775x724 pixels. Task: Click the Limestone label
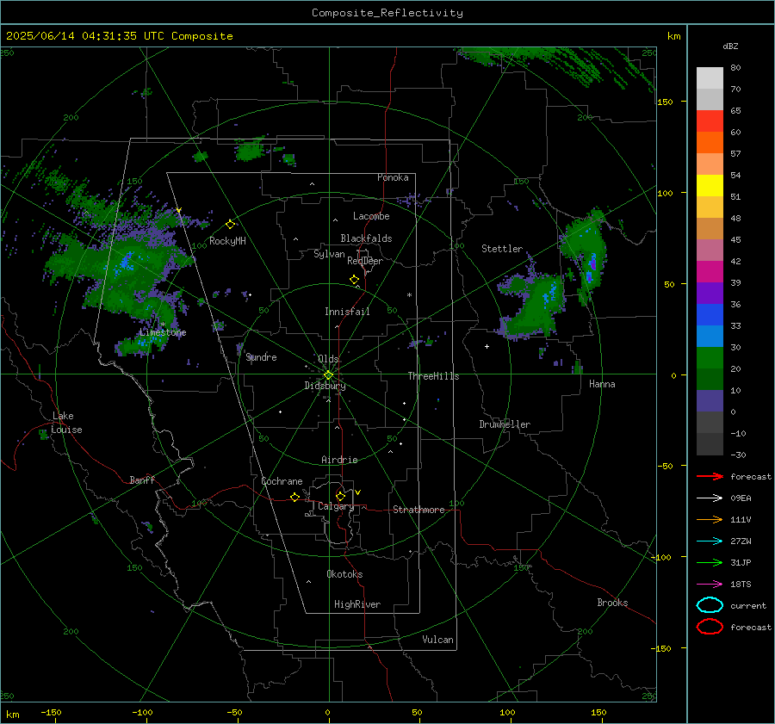pyautogui.click(x=163, y=332)
